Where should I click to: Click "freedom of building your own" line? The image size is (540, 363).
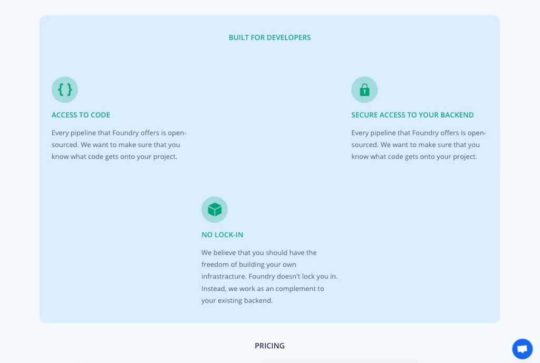(x=249, y=264)
